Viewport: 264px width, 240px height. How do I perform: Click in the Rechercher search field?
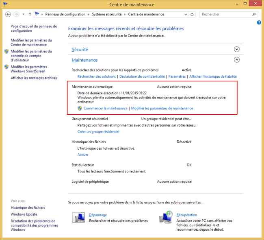[225, 14]
